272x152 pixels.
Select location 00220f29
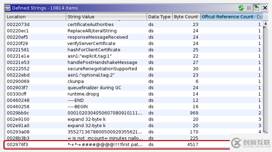(x=18, y=43)
